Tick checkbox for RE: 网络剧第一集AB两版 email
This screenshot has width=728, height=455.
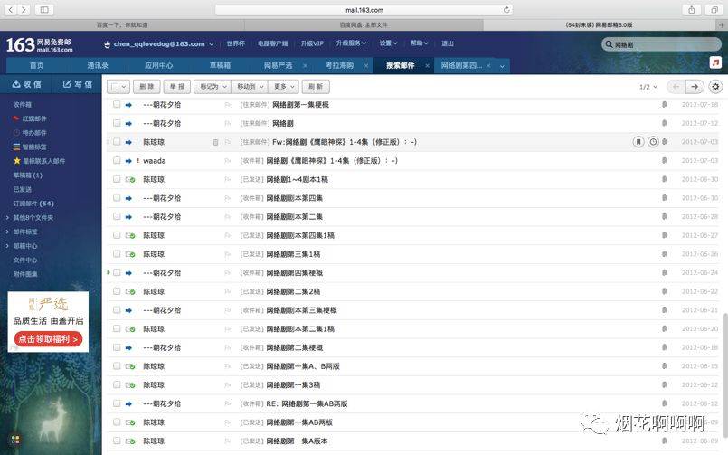[x=117, y=403]
